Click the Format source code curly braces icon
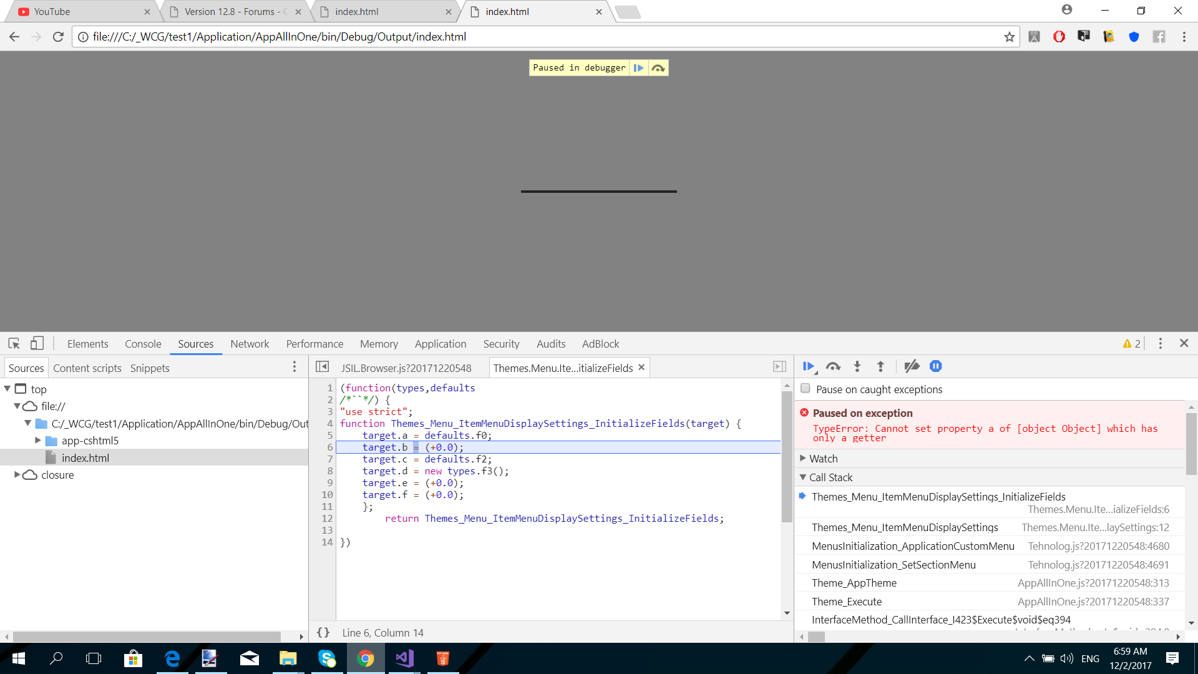Image resolution: width=1198 pixels, height=674 pixels. (323, 632)
